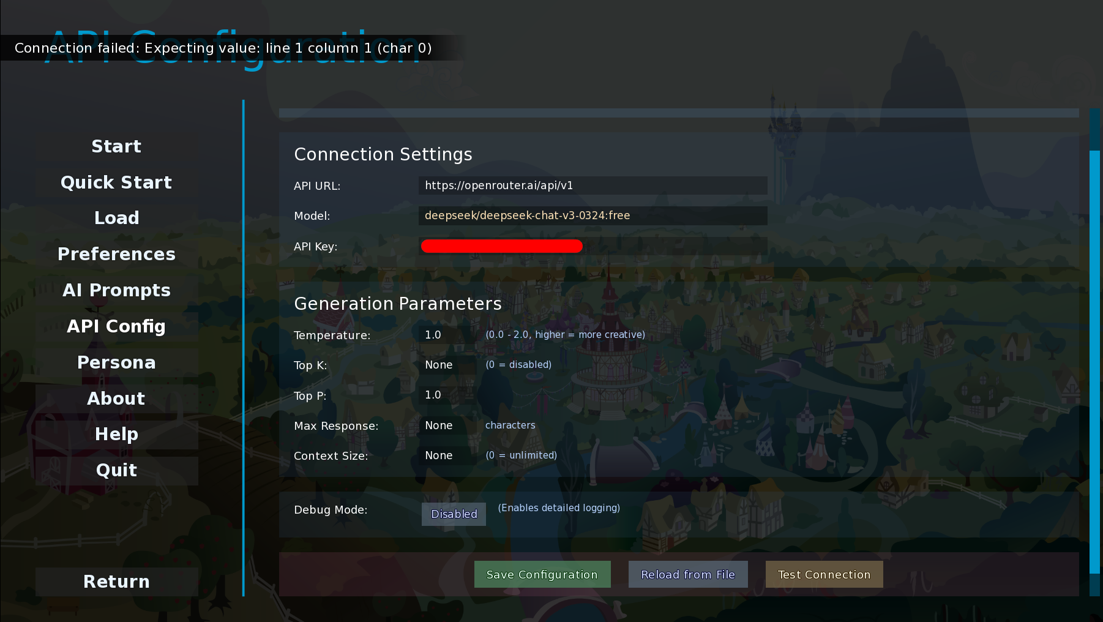Click the 'Top P:' label
Viewport: 1103px width, 622px height.
310,396
